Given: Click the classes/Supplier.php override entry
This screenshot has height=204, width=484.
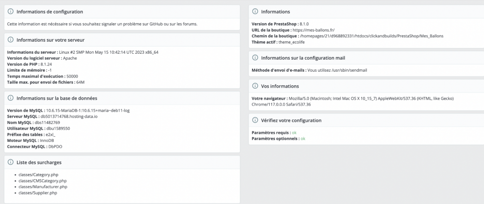Looking at the screenshot, I should pyautogui.click(x=38, y=193).
